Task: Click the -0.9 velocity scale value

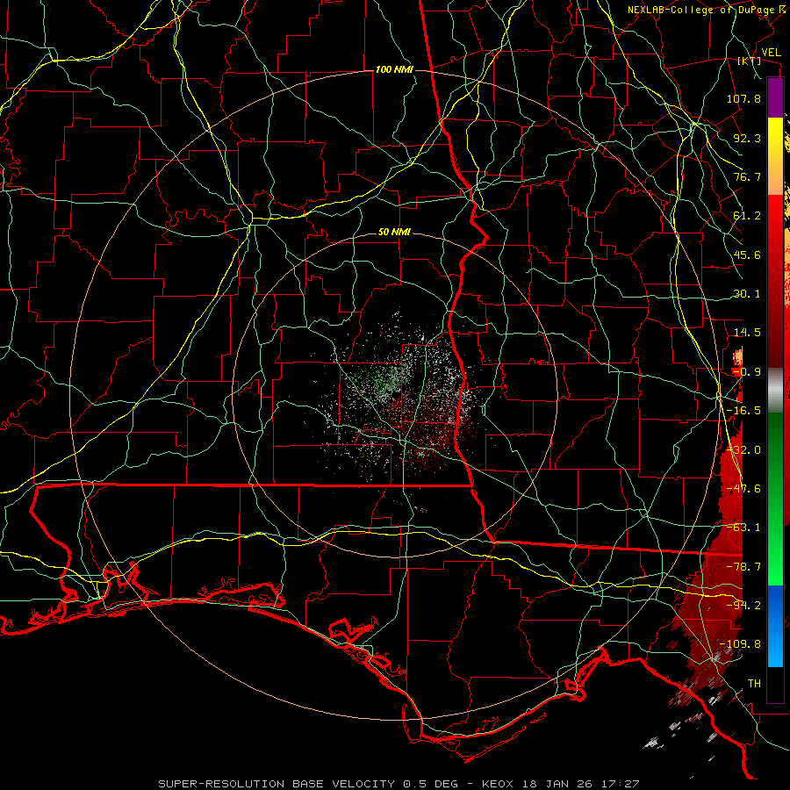Action: (747, 372)
